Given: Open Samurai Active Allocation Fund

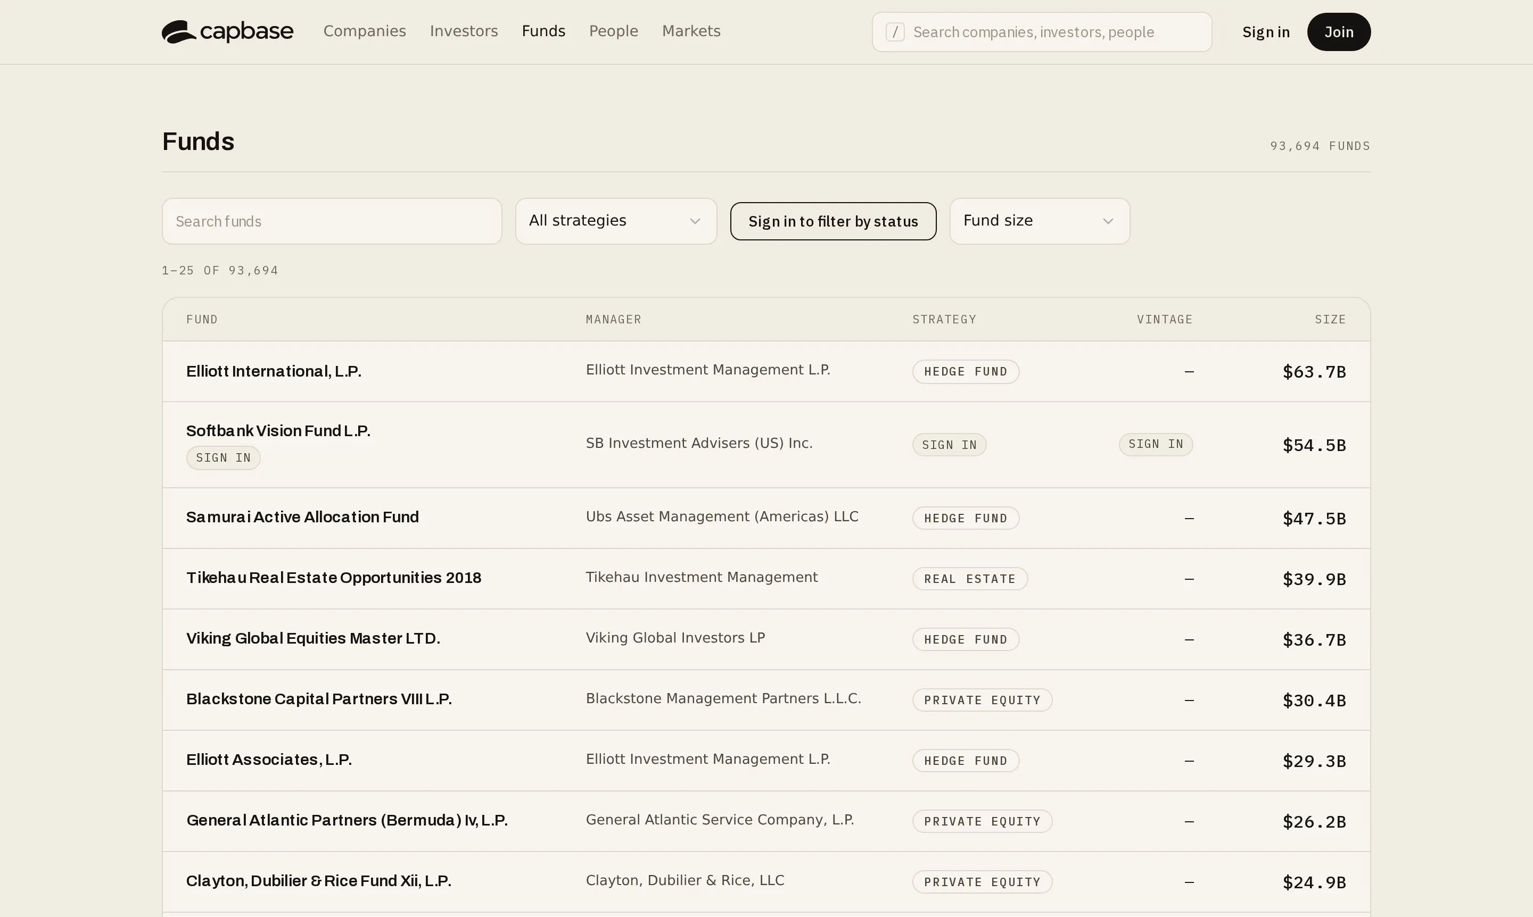Looking at the screenshot, I should 302,517.
